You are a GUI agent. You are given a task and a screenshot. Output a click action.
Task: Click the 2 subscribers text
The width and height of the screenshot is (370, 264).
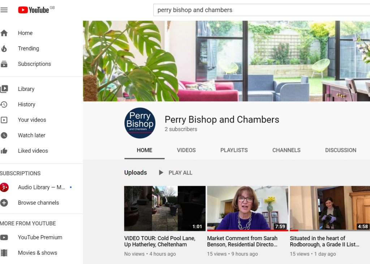point(181,129)
